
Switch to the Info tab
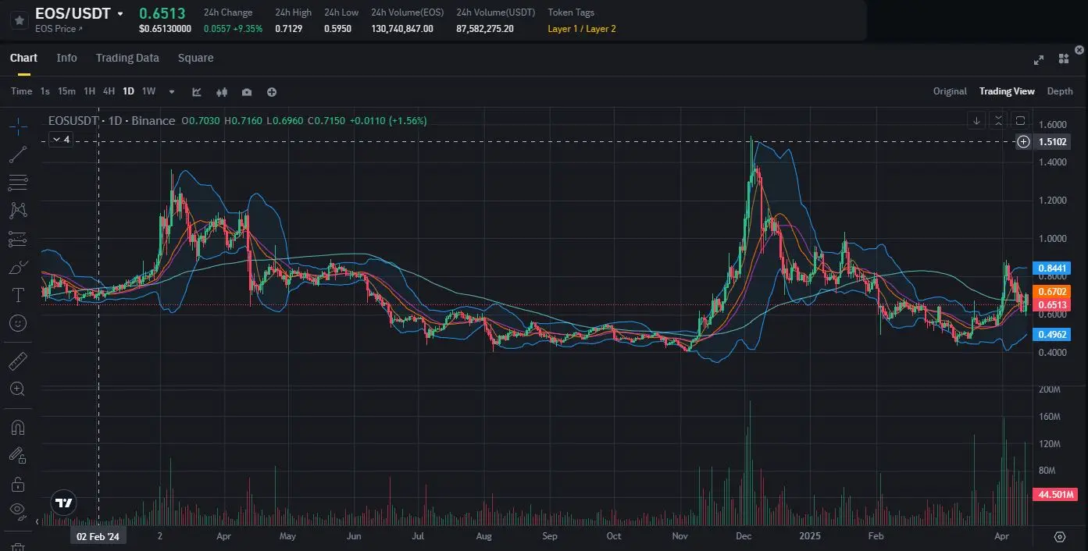coord(66,58)
